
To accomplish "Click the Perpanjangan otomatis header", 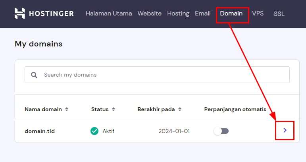I will [x=235, y=109].
